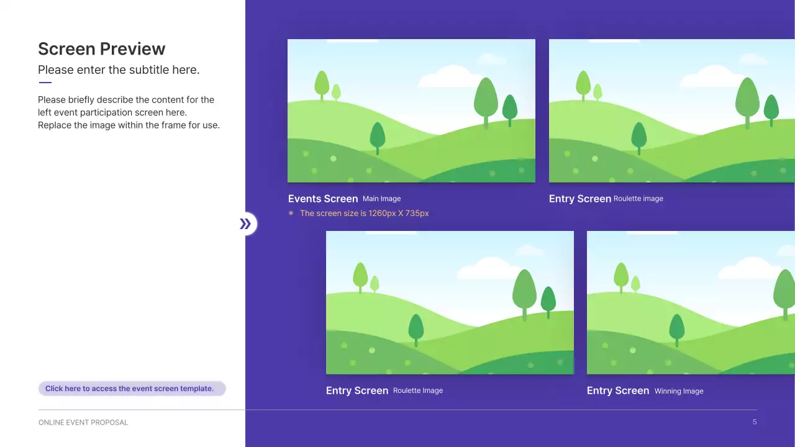Click the 'ONLINE EVENT PROPOSAL' footer text

click(x=83, y=422)
